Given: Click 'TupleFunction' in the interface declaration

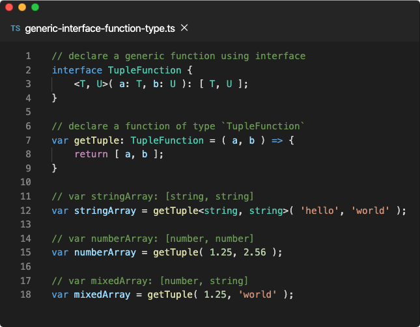Looking at the screenshot, I should tap(145, 70).
